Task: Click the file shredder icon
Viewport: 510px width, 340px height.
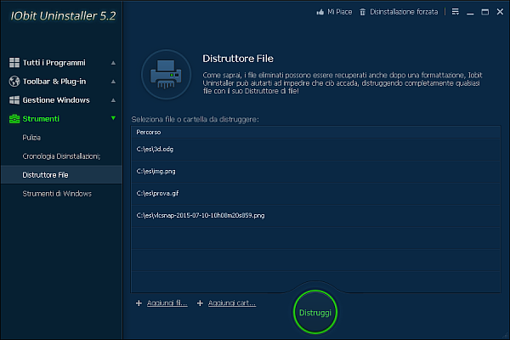Action: [166, 75]
